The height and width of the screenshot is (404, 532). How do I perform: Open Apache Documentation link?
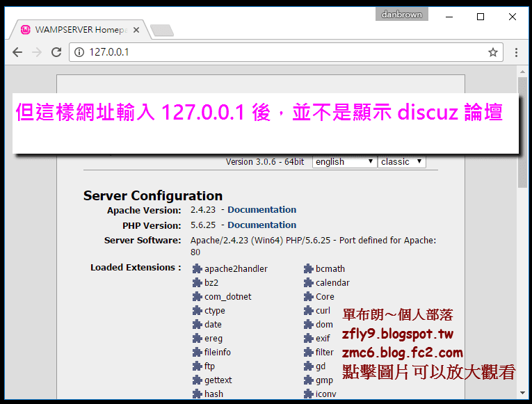click(261, 210)
